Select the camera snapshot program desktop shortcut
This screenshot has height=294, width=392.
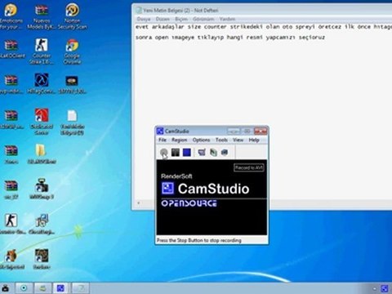pyautogui.click(x=42, y=189)
